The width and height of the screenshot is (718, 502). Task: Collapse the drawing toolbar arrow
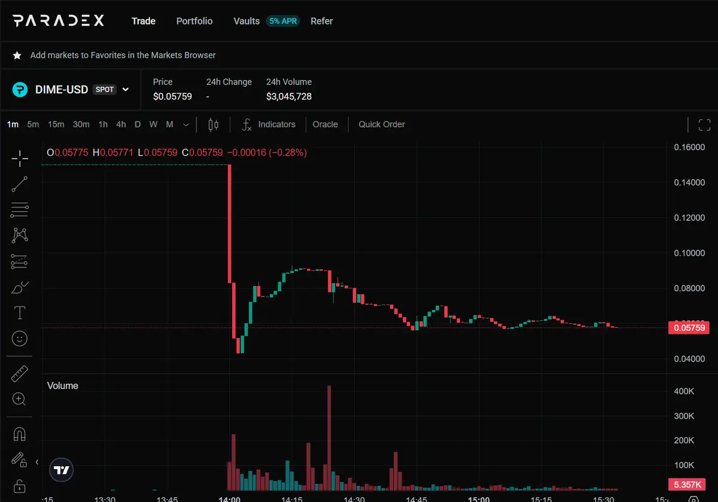tap(37, 462)
